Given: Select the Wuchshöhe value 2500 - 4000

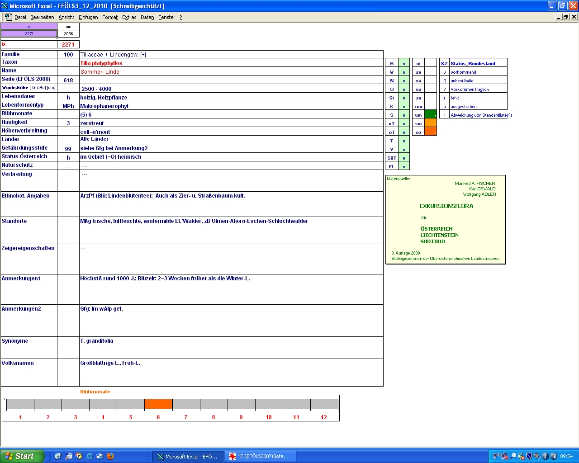Looking at the screenshot, I should 231,89.
